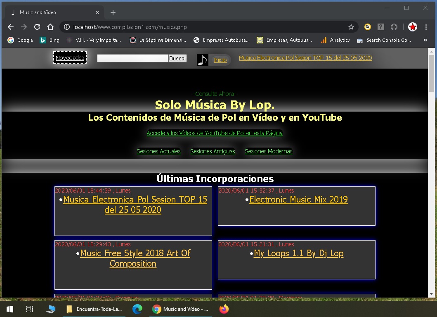Switch to the Inicio menu item
Image resolution: width=437 pixels, height=317 pixels.
(x=220, y=60)
